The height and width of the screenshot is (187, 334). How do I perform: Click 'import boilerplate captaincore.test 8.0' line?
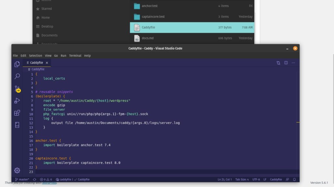pos(82,163)
